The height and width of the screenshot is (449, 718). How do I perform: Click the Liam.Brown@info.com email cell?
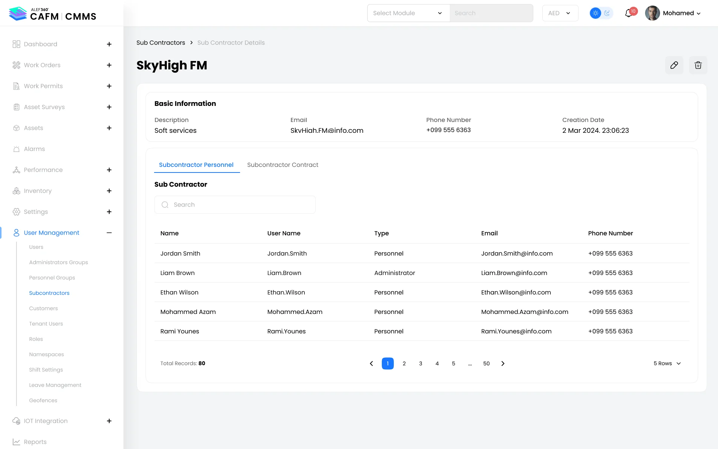[x=514, y=273]
